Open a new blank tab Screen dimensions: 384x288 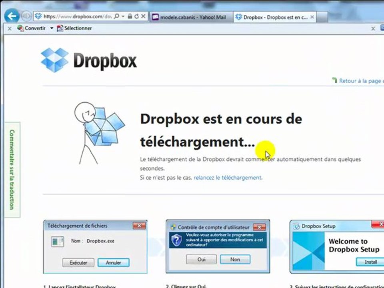[322, 17]
